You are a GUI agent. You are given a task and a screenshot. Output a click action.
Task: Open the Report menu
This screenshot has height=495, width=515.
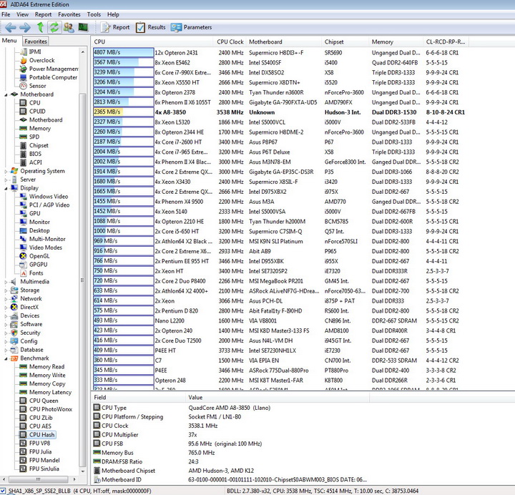pyautogui.click(x=43, y=14)
